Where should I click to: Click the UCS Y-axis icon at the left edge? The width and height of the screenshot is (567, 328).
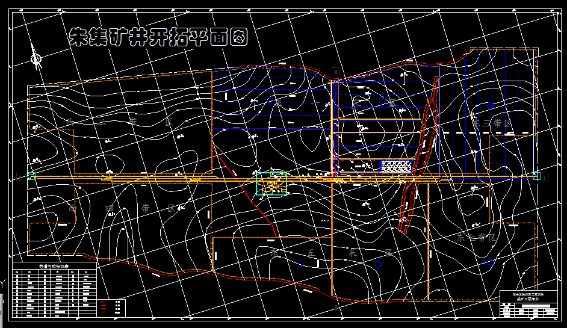point(2,285)
